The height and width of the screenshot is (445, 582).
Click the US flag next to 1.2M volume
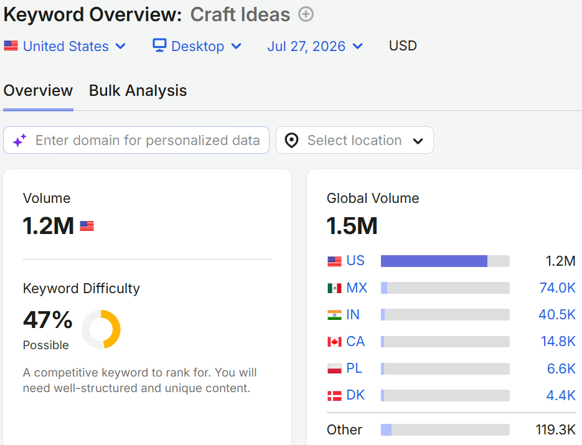pyautogui.click(x=87, y=226)
